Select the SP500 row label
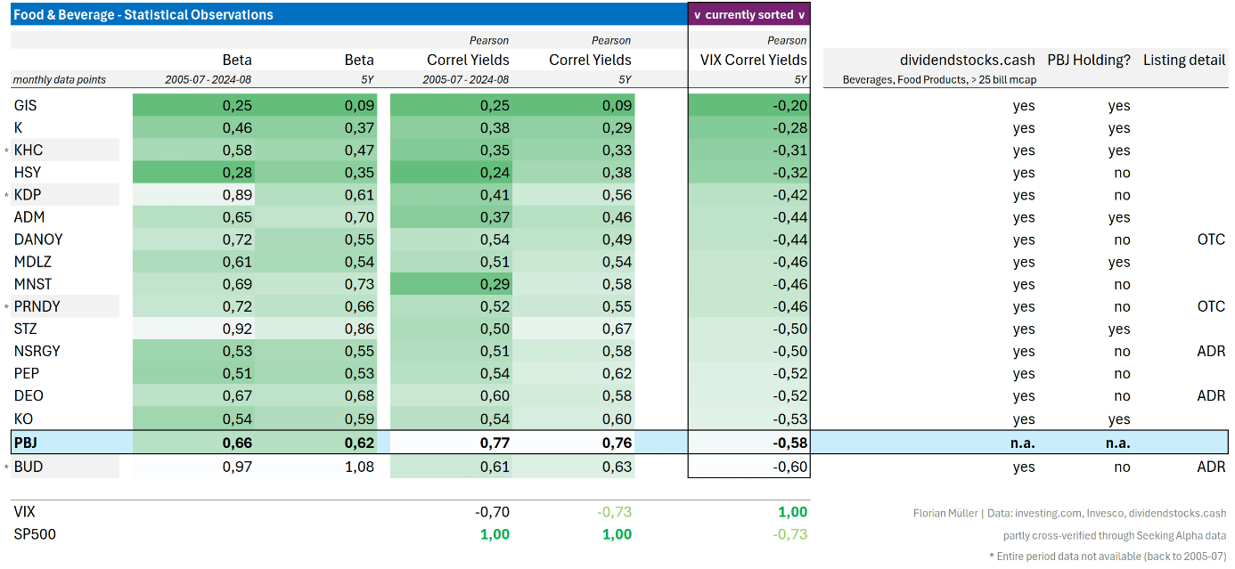1235x569 pixels. (35, 534)
